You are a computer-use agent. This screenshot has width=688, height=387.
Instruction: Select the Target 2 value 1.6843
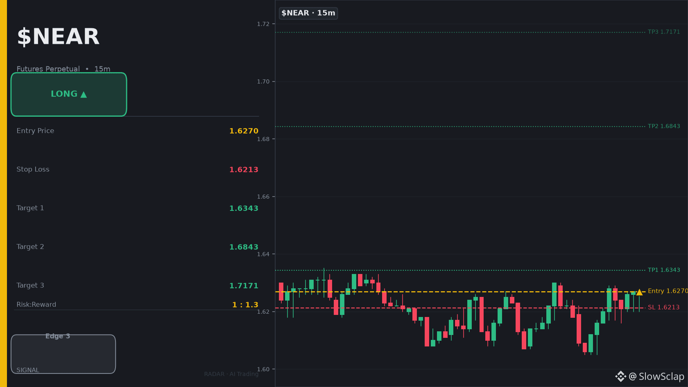tap(244, 247)
